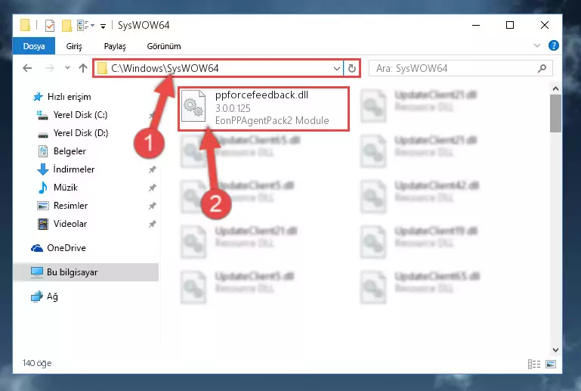This screenshot has height=391, width=581.
Task: Click the search magnifier icon
Action: (542, 68)
